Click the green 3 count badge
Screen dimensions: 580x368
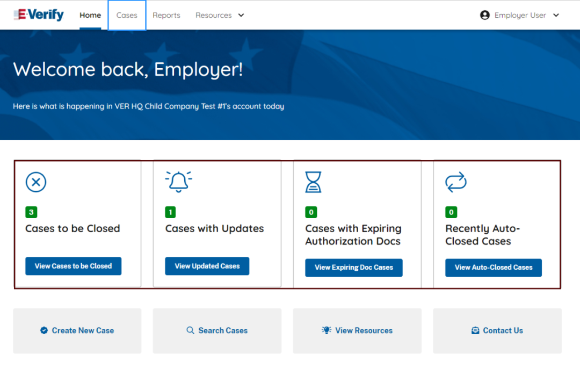31,212
